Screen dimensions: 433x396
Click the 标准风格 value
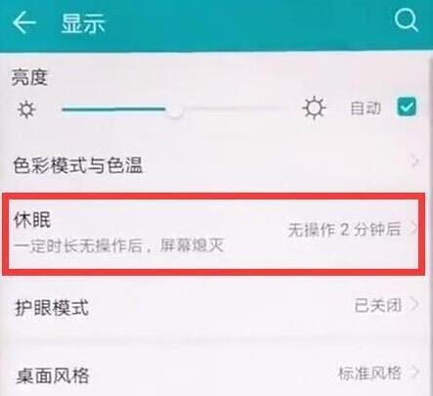tap(369, 374)
